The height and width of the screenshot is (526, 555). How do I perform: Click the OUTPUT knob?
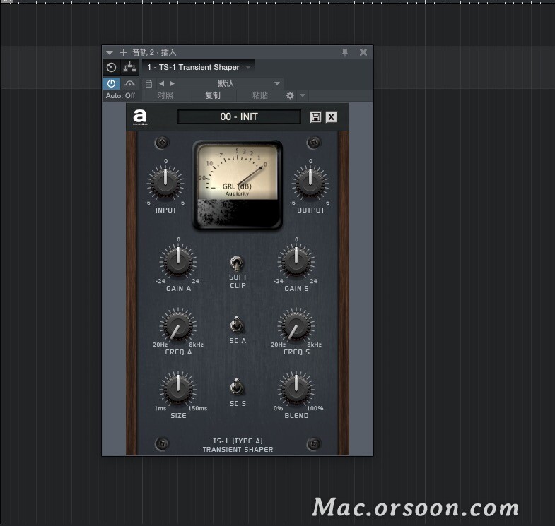coord(310,183)
